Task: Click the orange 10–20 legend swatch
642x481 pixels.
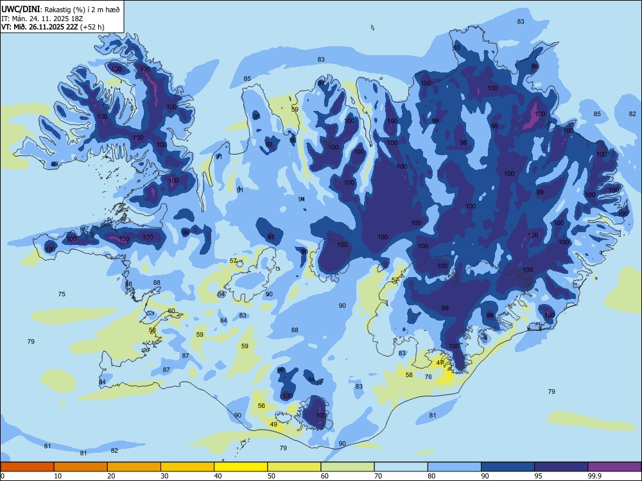Action: click(81, 467)
